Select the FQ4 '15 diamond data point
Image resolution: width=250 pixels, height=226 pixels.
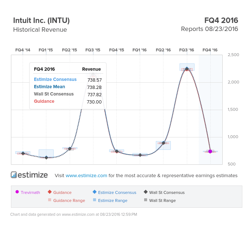[x=117, y=151]
